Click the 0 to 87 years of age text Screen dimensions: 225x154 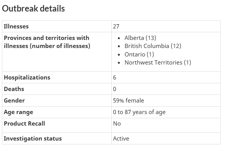tap(139, 112)
